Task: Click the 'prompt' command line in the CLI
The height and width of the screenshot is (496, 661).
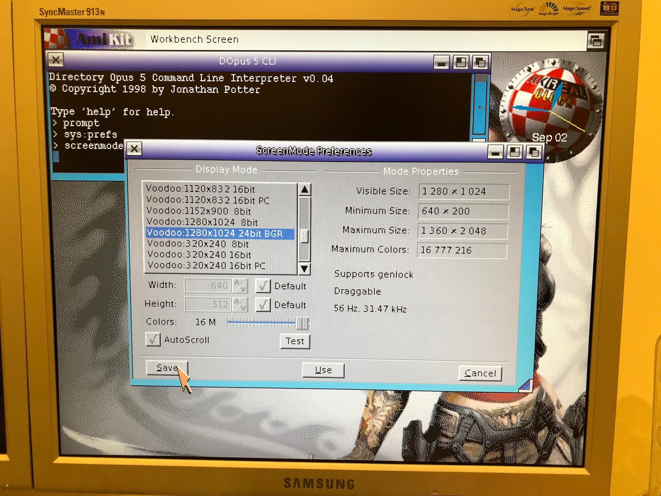Action: click(x=81, y=123)
